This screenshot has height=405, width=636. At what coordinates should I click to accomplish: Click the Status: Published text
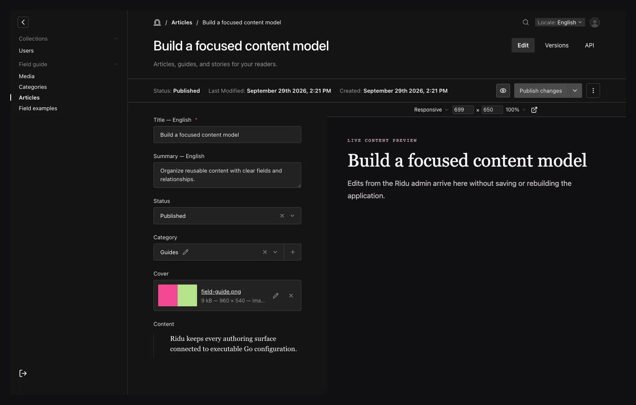(177, 91)
